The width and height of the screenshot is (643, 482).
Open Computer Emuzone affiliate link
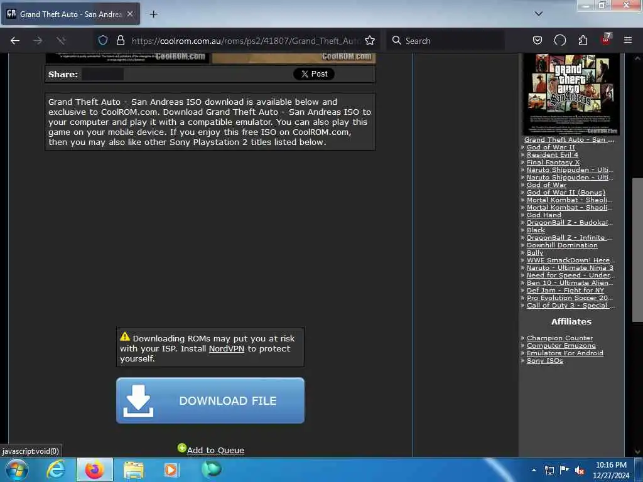561,346
